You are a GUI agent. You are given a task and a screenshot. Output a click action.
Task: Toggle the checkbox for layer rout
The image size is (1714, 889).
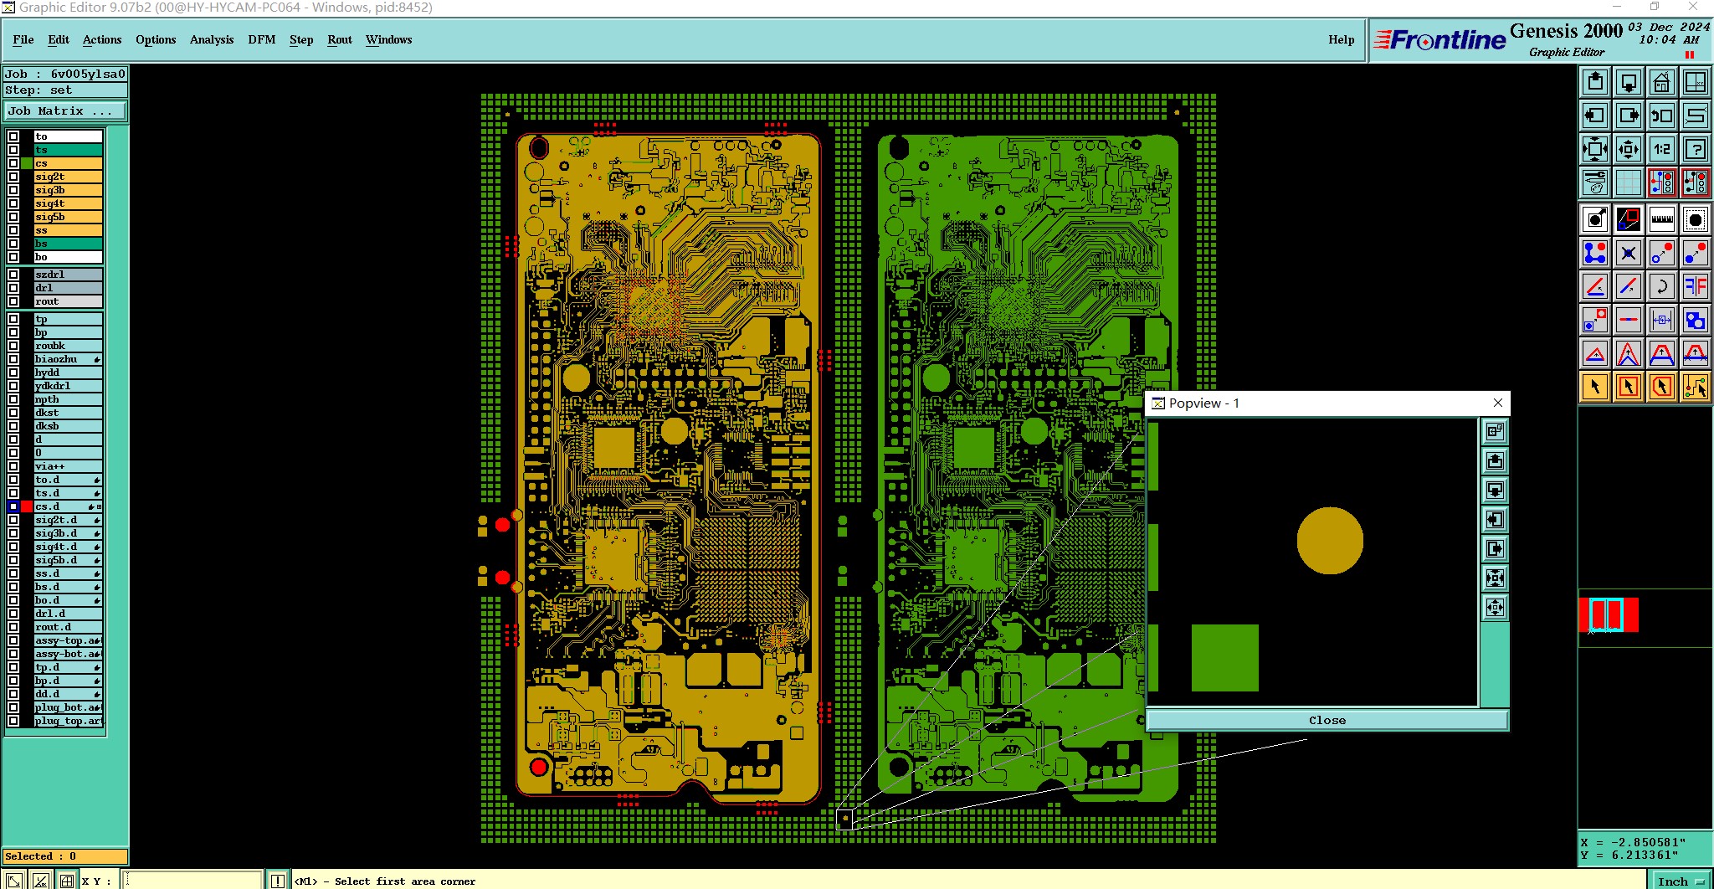(x=13, y=301)
